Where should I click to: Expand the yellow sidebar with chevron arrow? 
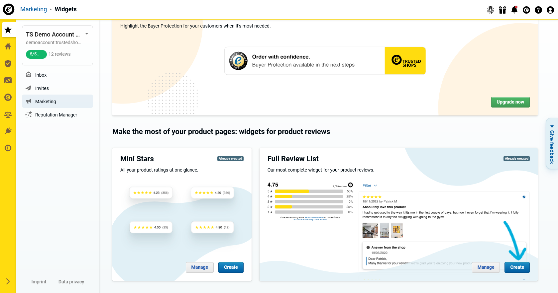click(8, 281)
